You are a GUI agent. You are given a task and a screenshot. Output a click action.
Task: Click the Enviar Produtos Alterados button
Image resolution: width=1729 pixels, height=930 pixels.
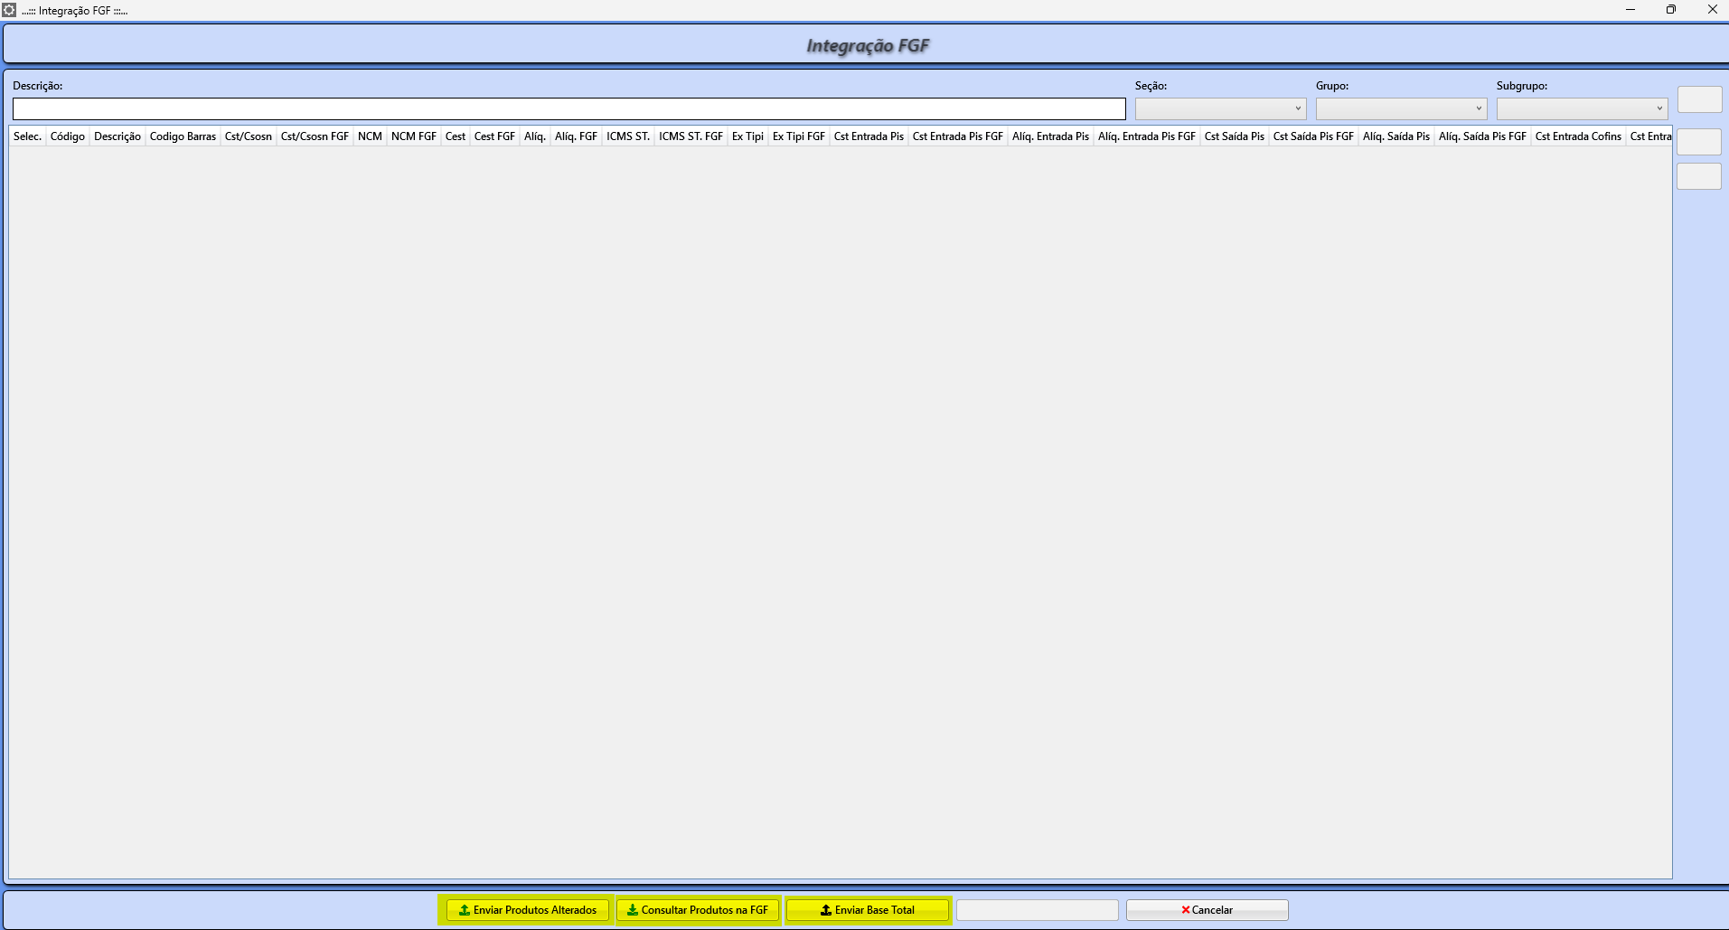point(528,910)
